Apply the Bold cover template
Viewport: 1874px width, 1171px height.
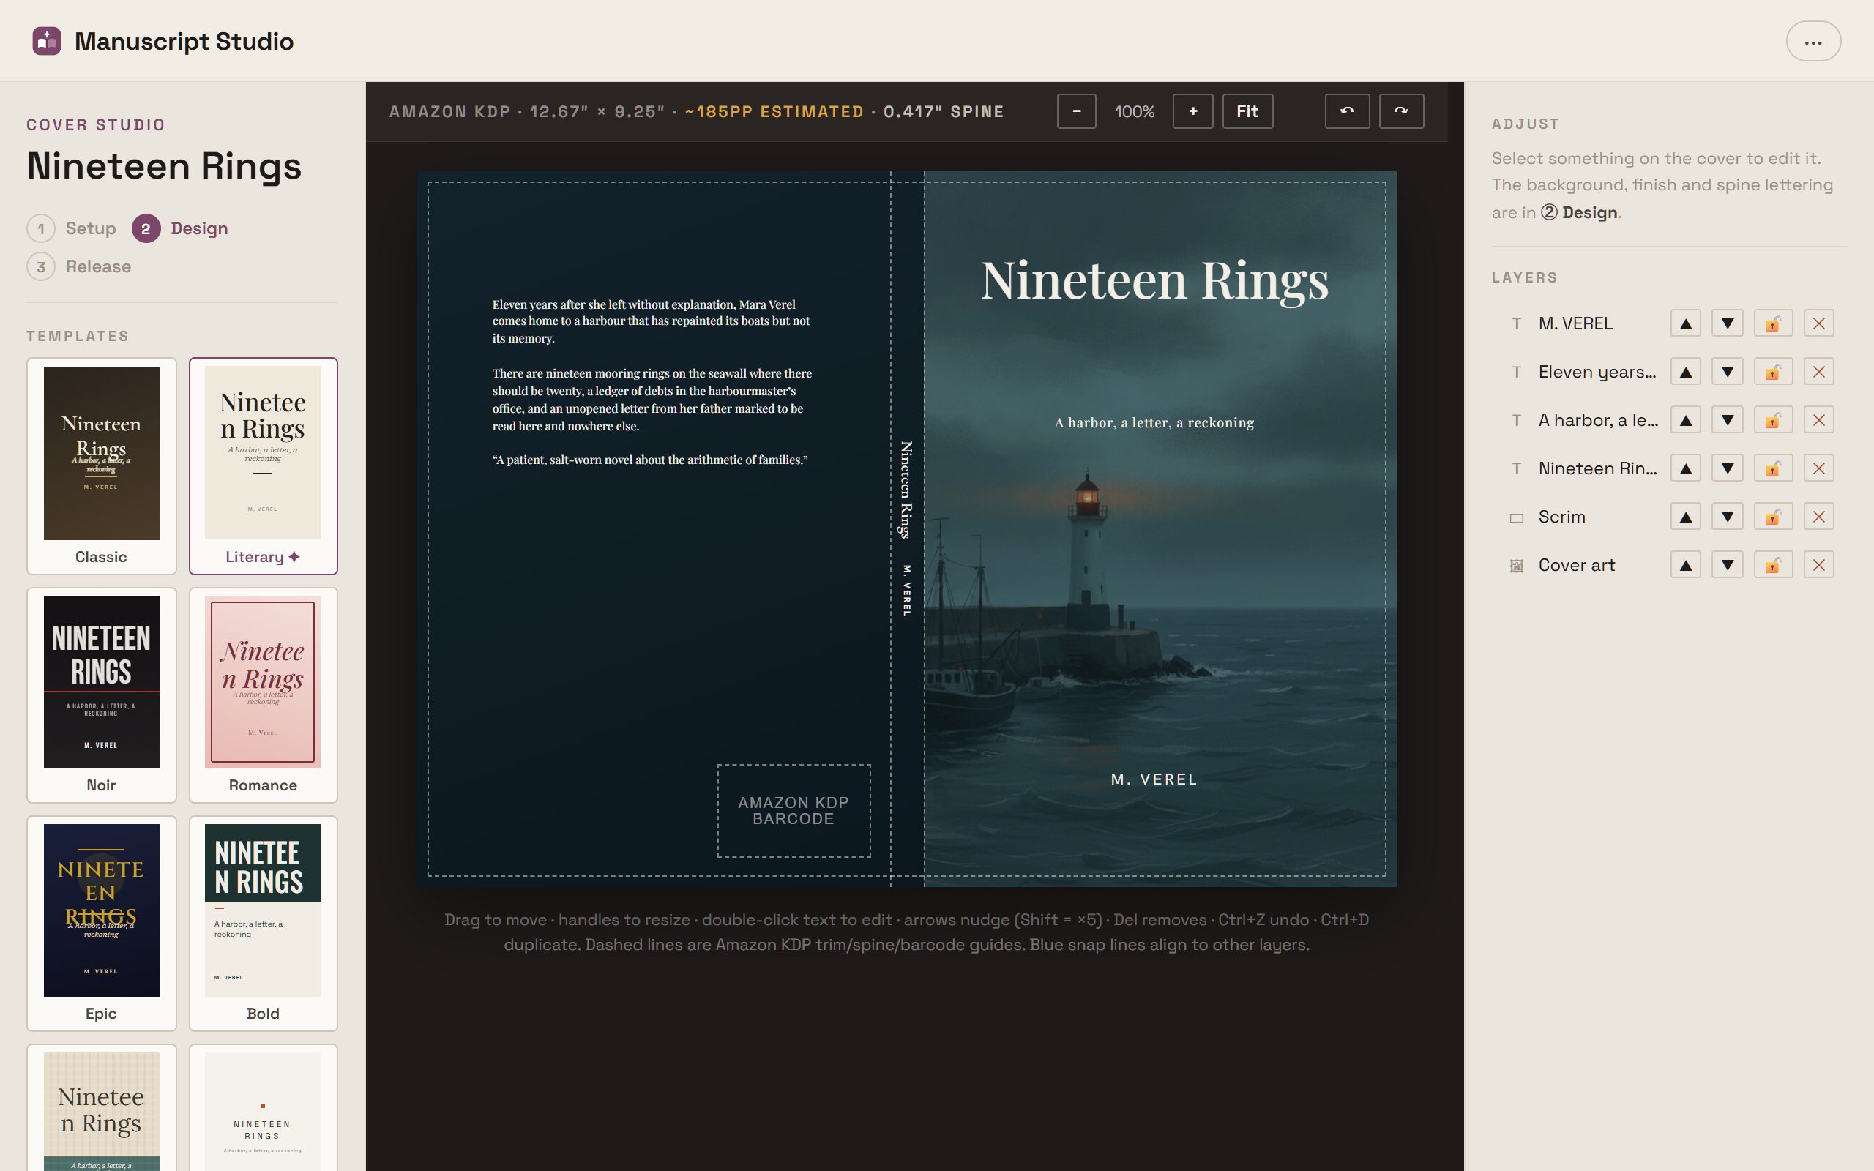264,923
